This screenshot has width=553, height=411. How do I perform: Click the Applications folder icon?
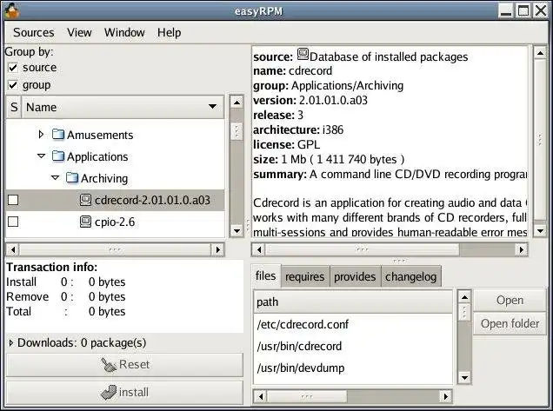coord(58,156)
